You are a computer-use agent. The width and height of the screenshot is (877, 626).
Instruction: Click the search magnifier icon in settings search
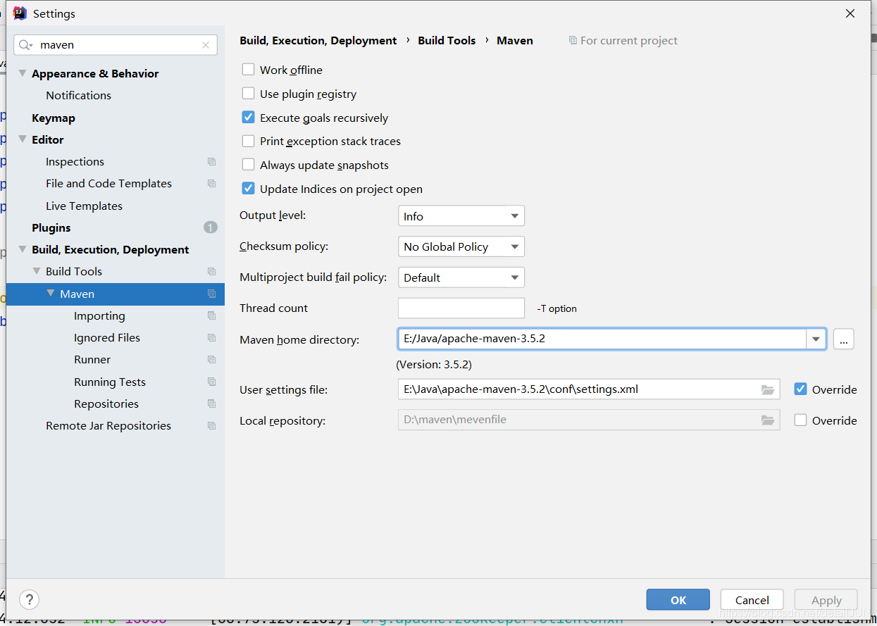click(25, 45)
